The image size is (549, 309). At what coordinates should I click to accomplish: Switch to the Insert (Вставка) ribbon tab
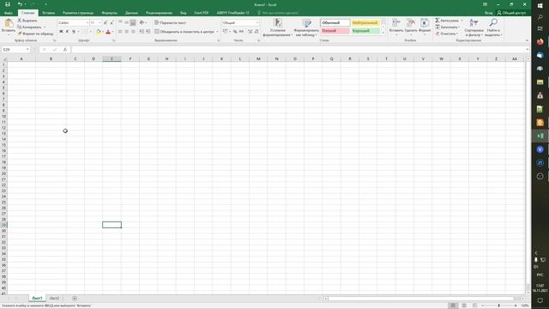[x=48, y=13]
